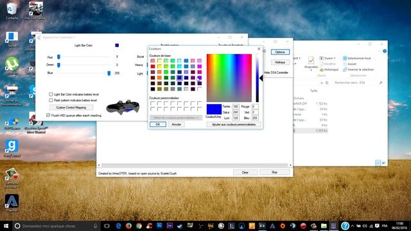Click the Options button in DS4 window
This screenshot has height=231, width=411.
(280, 52)
